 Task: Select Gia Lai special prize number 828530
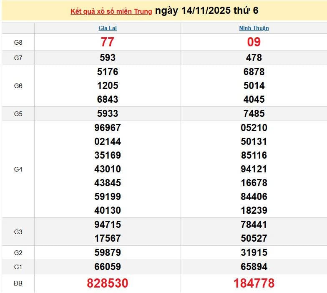point(107,283)
